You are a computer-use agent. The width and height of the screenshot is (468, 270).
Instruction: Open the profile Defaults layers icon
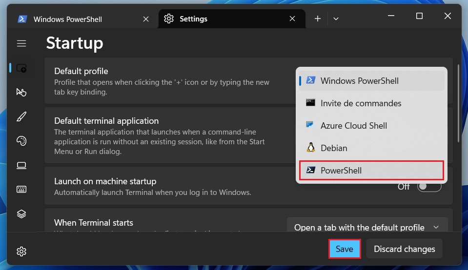point(21,213)
